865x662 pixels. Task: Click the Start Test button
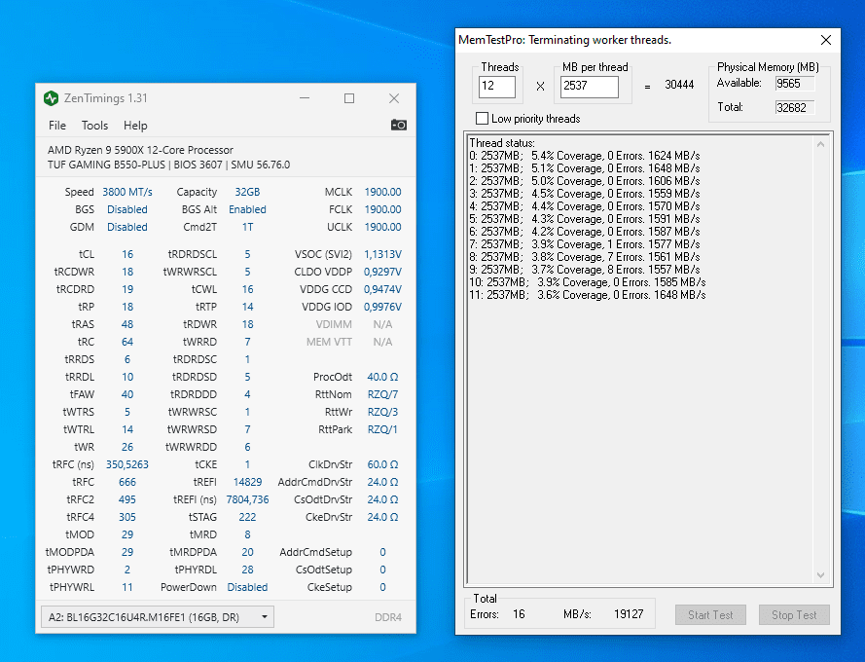pyautogui.click(x=710, y=615)
